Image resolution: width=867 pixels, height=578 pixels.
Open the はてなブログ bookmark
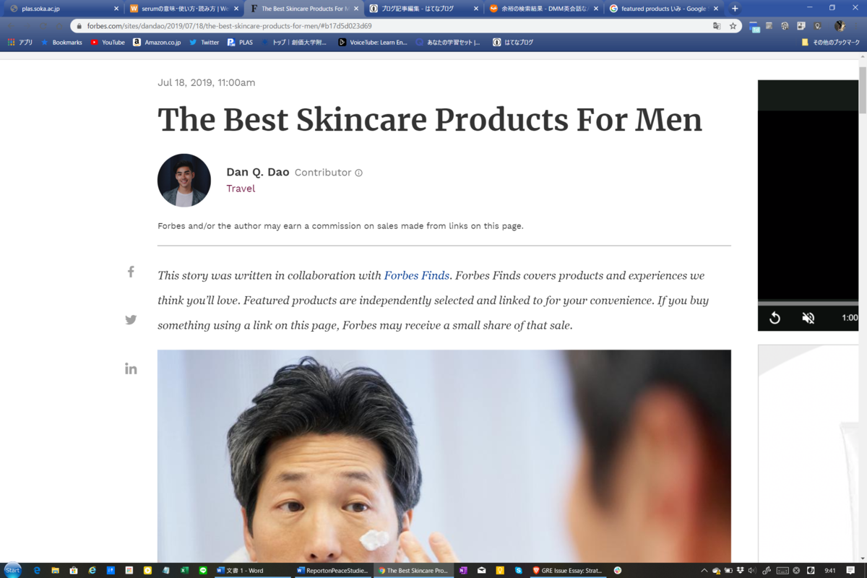[513, 43]
